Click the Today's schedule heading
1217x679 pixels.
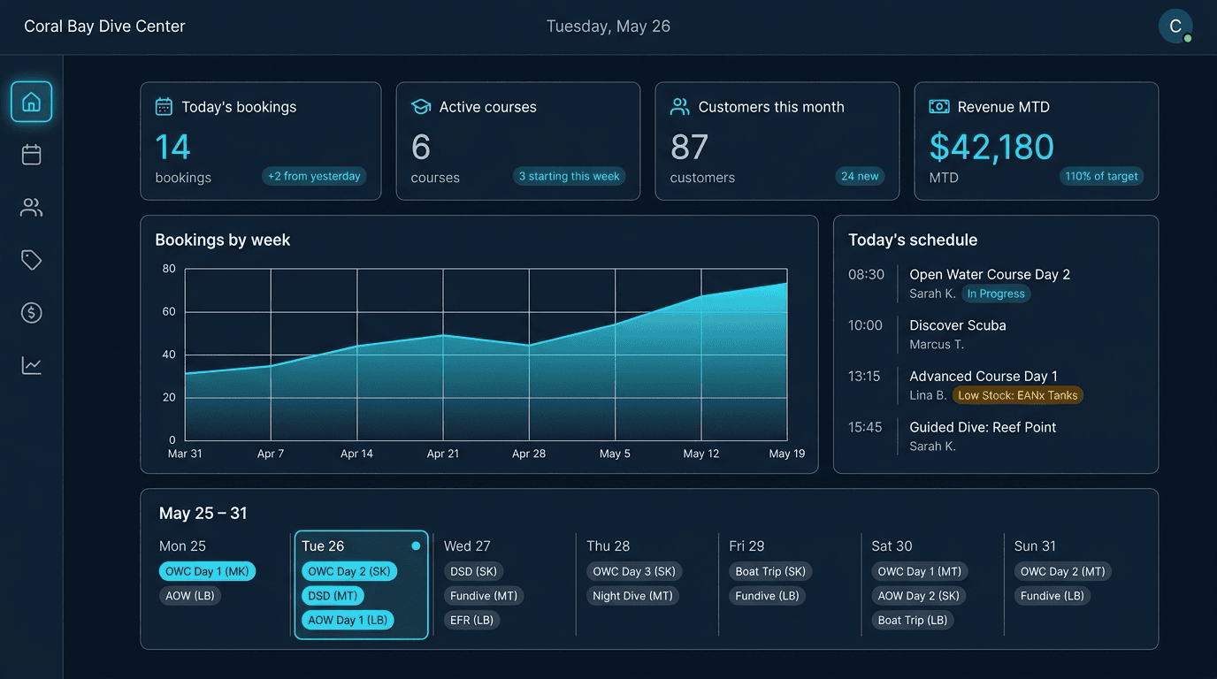913,240
